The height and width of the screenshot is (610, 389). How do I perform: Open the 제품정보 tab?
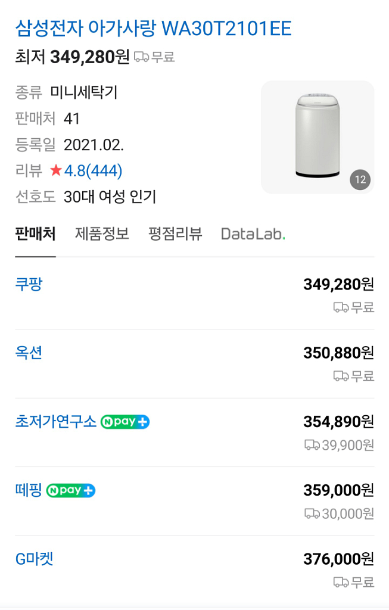[102, 234]
